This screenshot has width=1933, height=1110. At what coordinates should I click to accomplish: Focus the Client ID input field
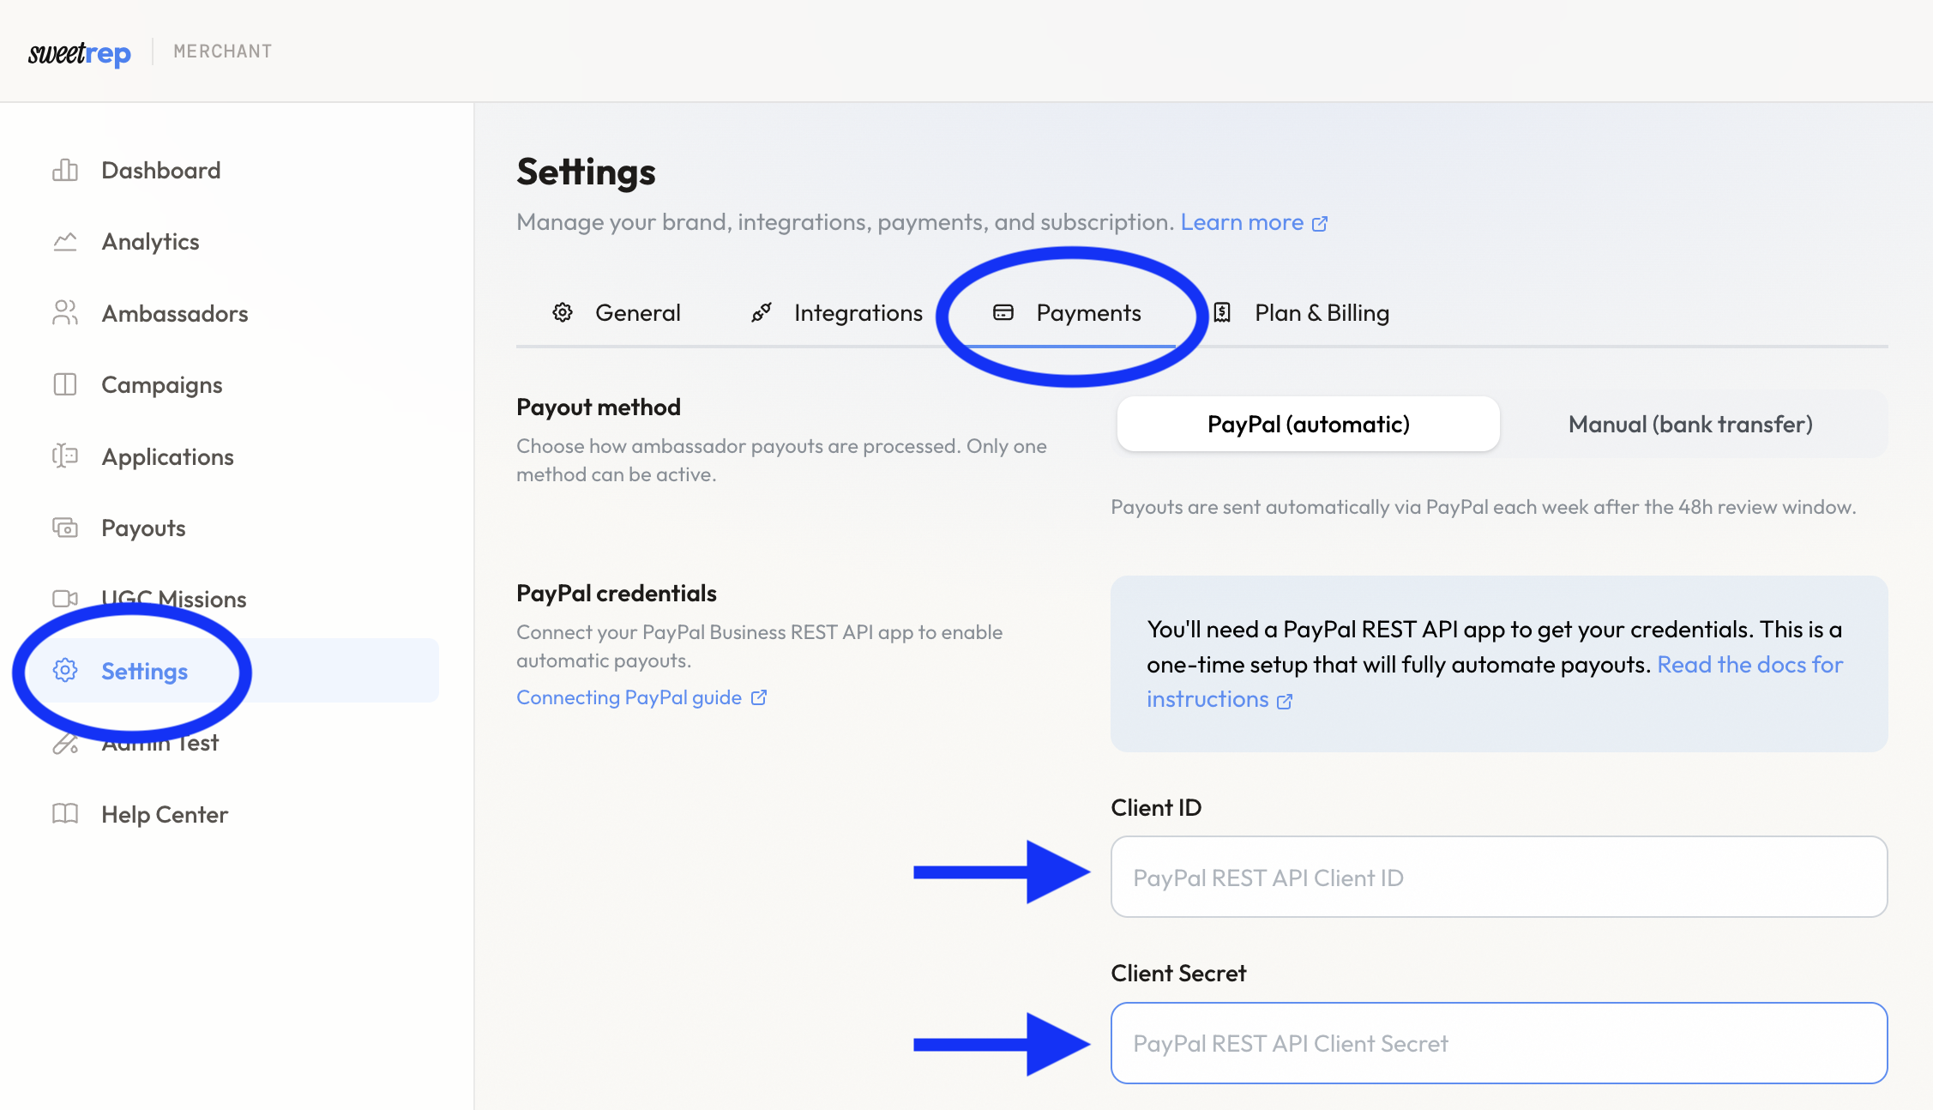click(1498, 877)
